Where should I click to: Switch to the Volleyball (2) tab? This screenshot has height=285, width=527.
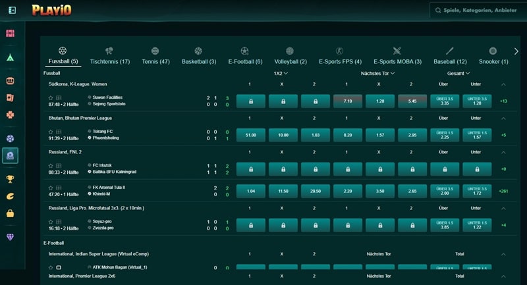coord(291,56)
